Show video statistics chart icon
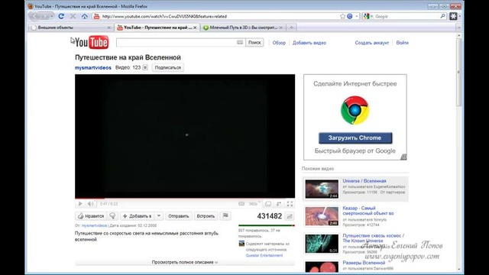The height and width of the screenshot is (275, 489). [x=290, y=216]
